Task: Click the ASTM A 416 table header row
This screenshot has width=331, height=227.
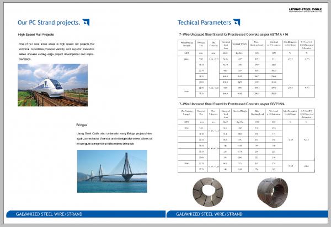Action: pos(248,43)
